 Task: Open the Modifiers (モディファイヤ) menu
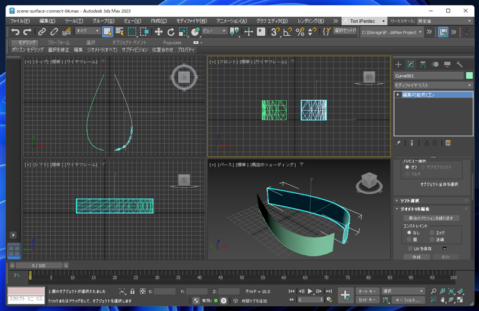pos(192,21)
